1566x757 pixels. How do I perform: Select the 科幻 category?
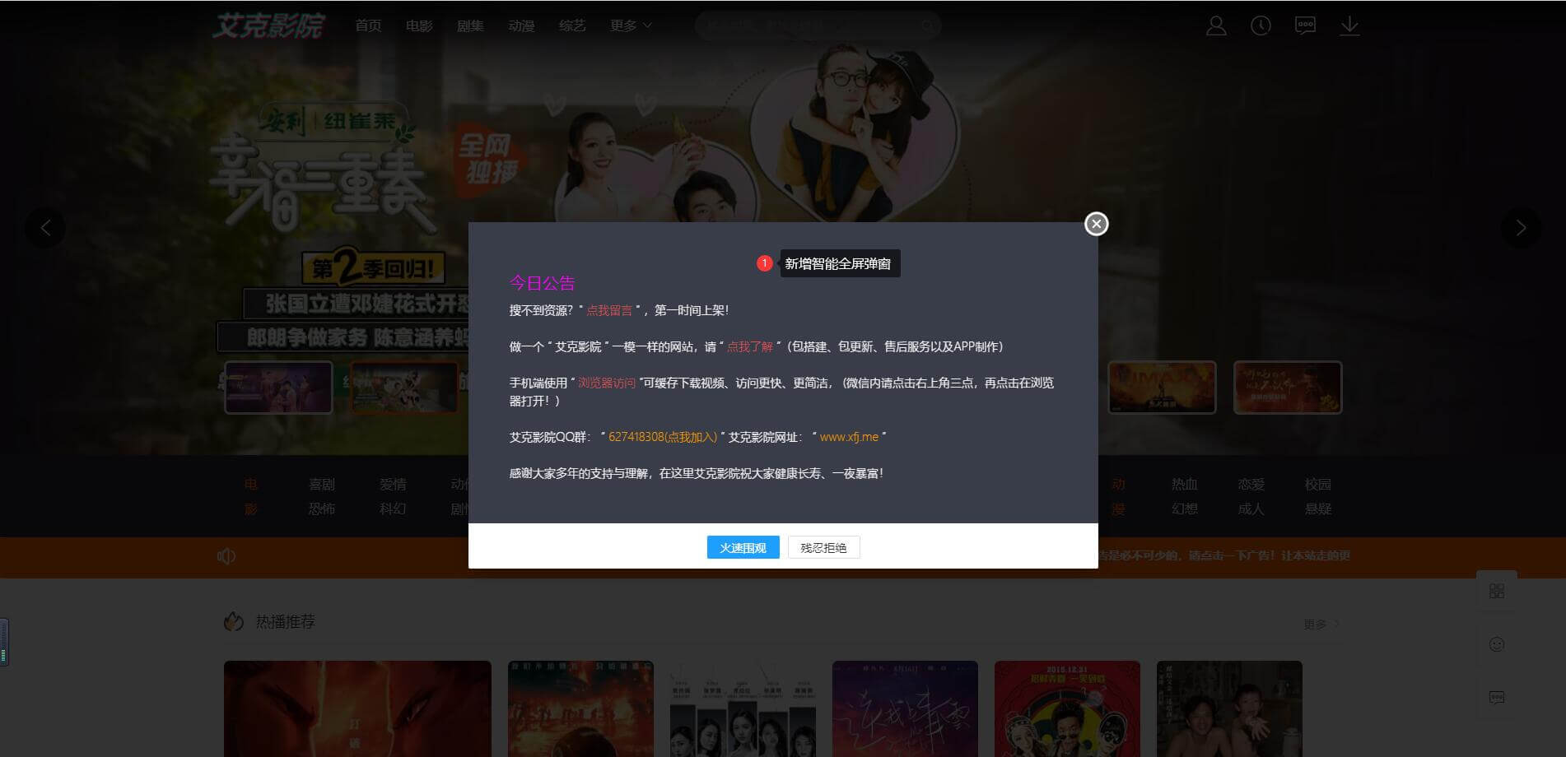(393, 509)
